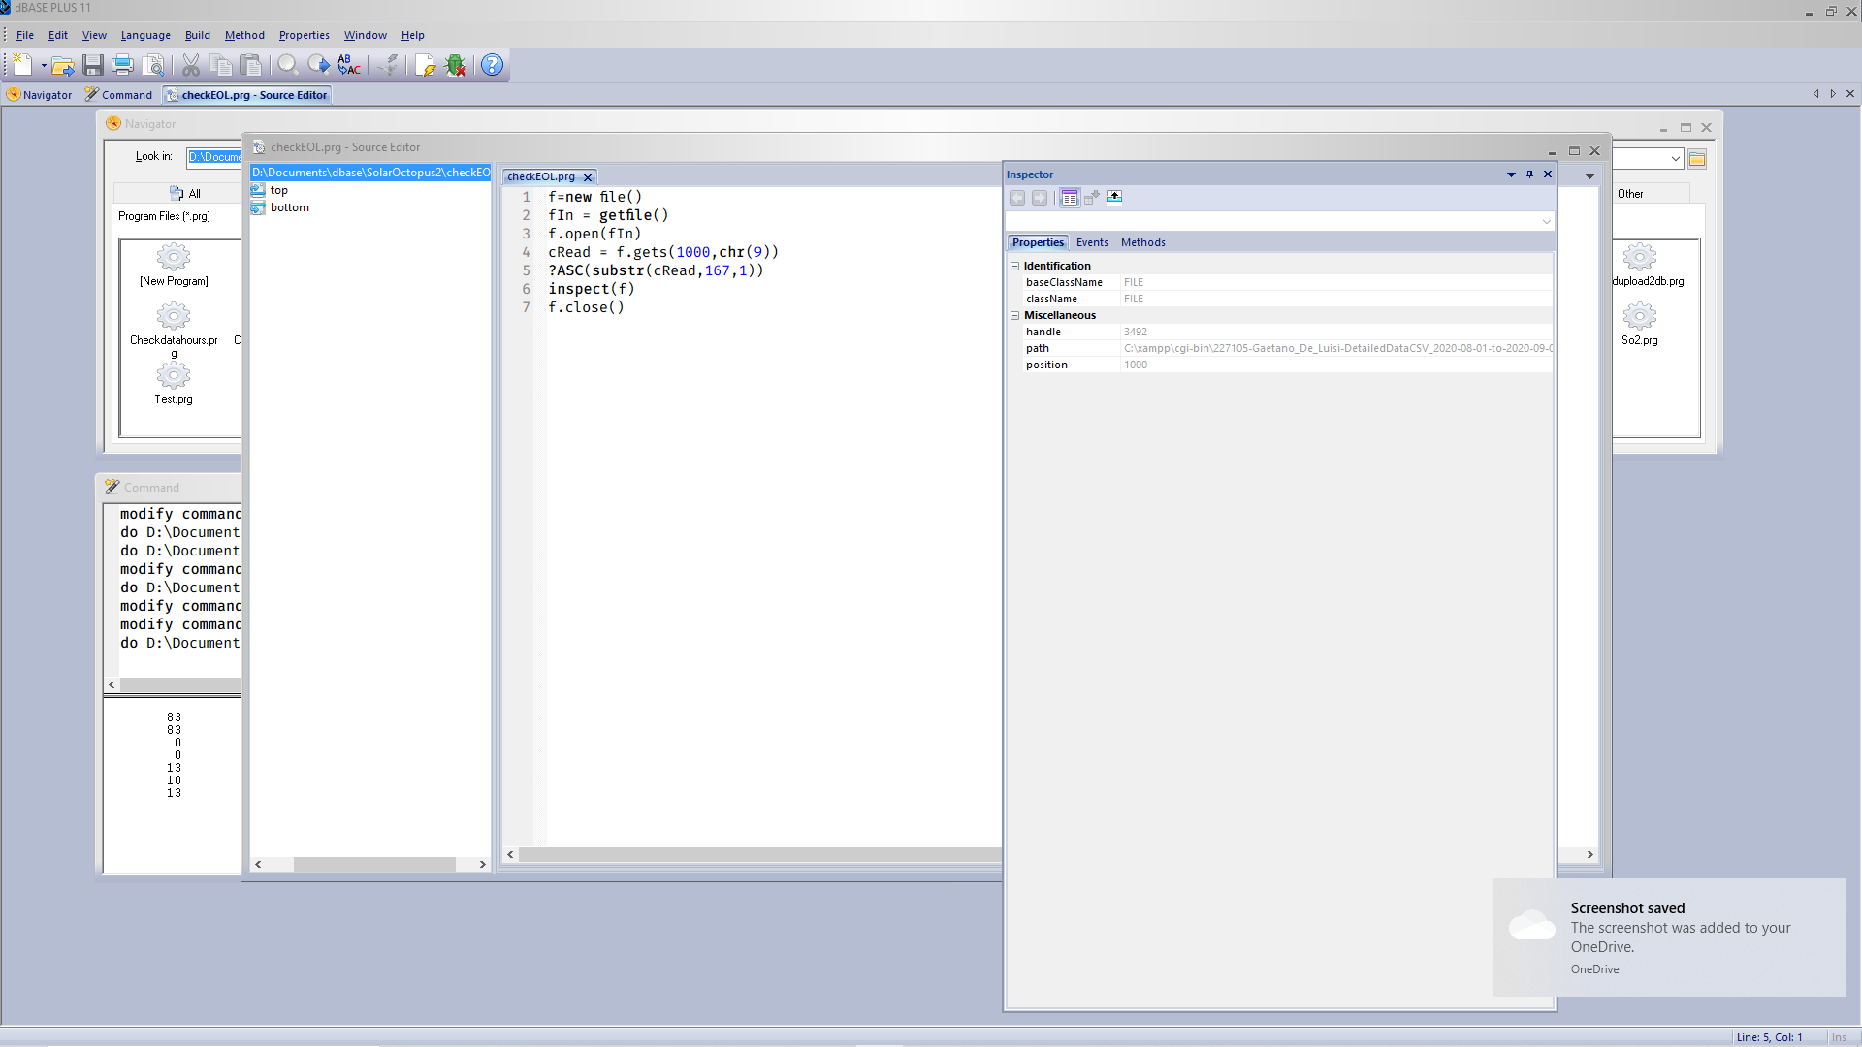
Task: Open the Build menu
Action: coord(198,35)
